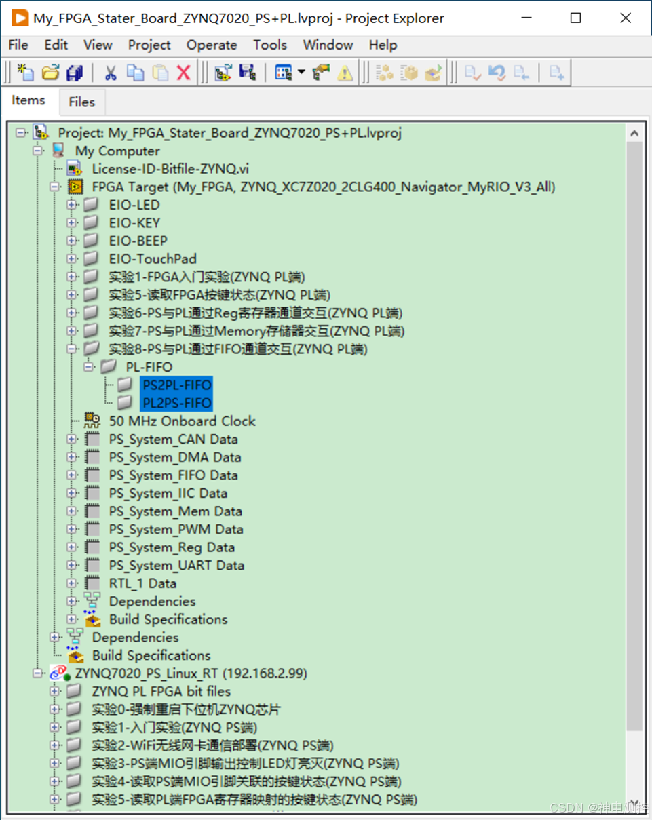Click the undo arrow source control icon

[497, 73]
